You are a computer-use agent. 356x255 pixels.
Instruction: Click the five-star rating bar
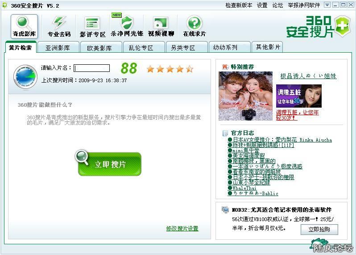point(170,69)
